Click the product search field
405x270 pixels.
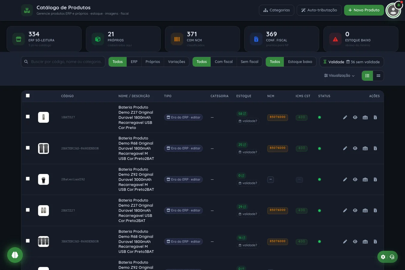point(63,62)
